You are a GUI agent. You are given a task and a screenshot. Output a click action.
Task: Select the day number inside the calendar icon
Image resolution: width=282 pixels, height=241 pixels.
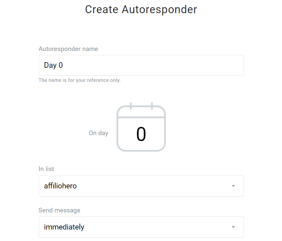click(x=141, y=134)
